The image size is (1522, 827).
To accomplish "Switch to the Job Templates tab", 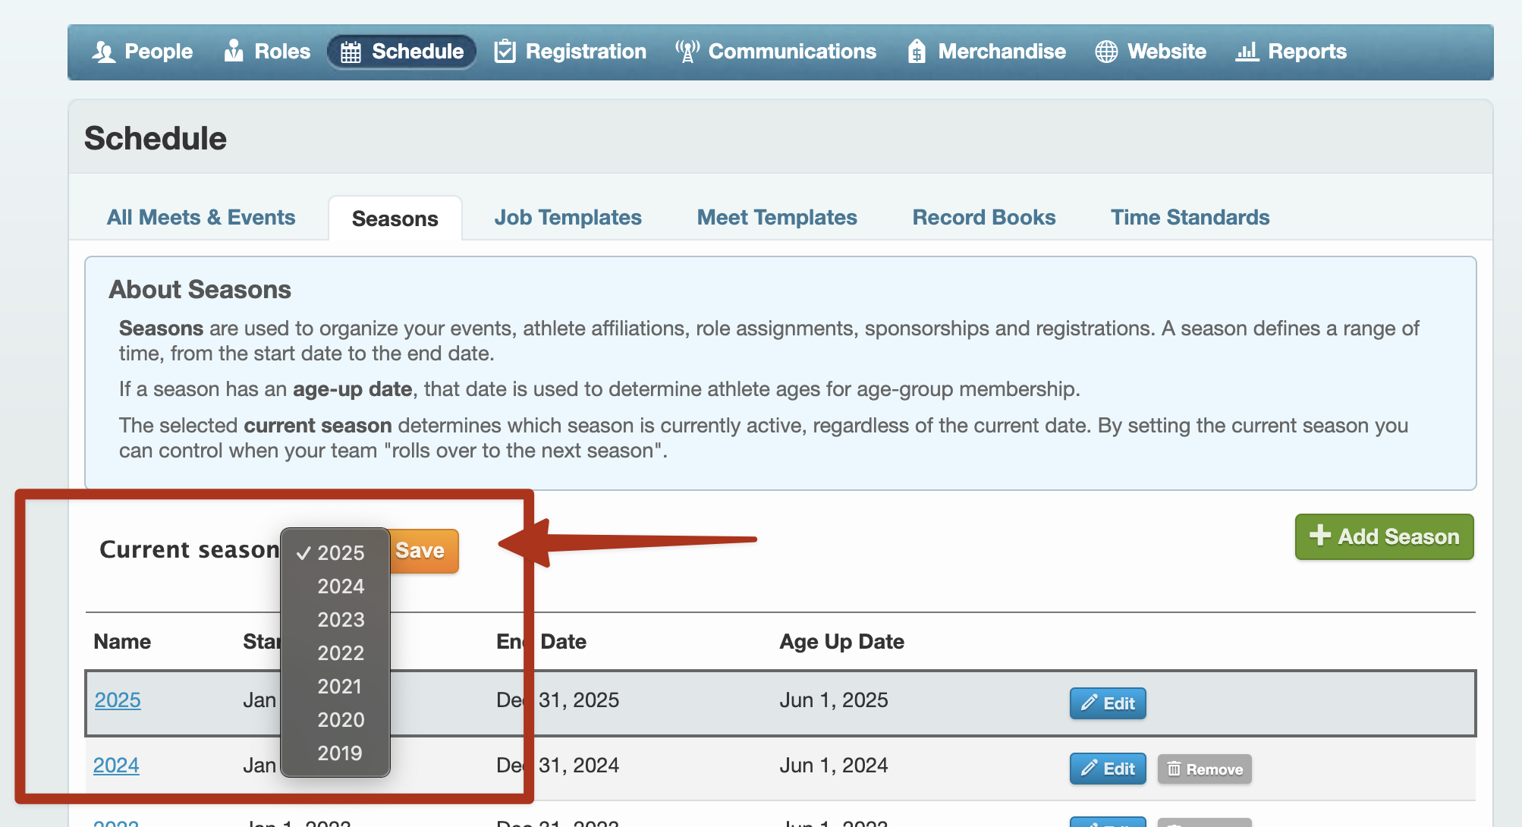I will click(x=568, y=218).
